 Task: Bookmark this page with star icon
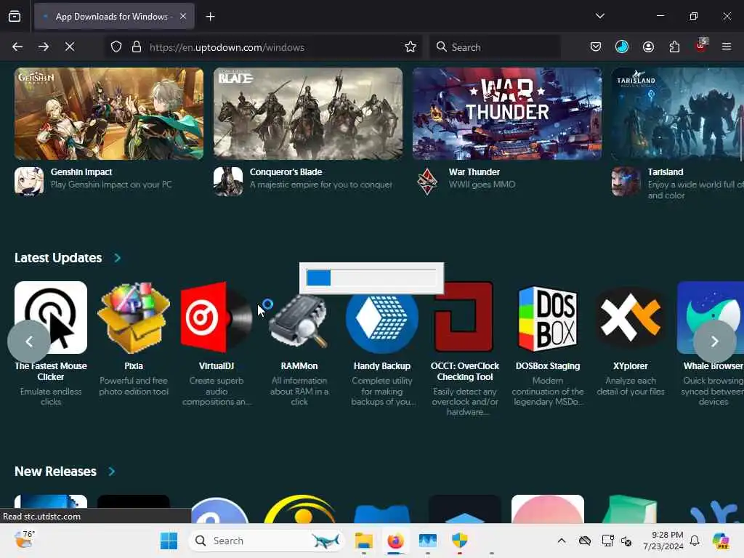pos(411,46)
